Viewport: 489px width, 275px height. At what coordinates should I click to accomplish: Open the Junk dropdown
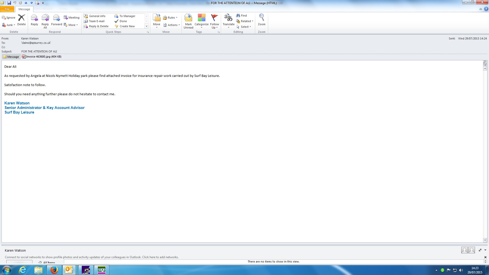pyautogui.click(x=9, y=25)
